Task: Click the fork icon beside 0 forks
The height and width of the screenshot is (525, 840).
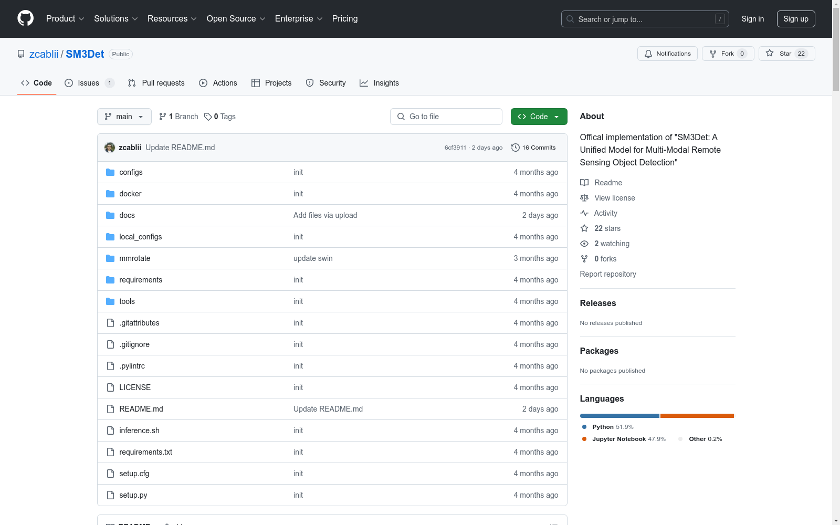Action: click(x=584, y=259)
